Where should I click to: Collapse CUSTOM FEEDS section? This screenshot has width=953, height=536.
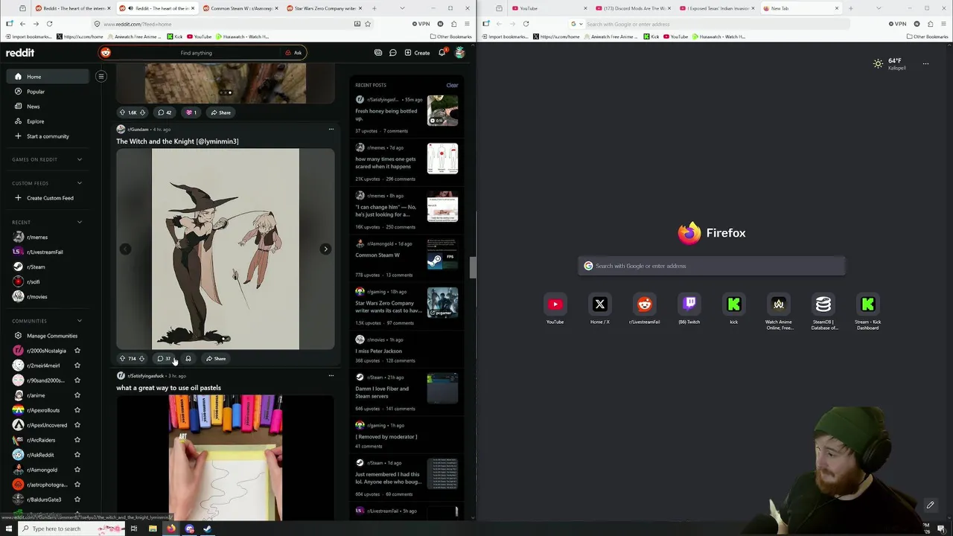[80, 183]
